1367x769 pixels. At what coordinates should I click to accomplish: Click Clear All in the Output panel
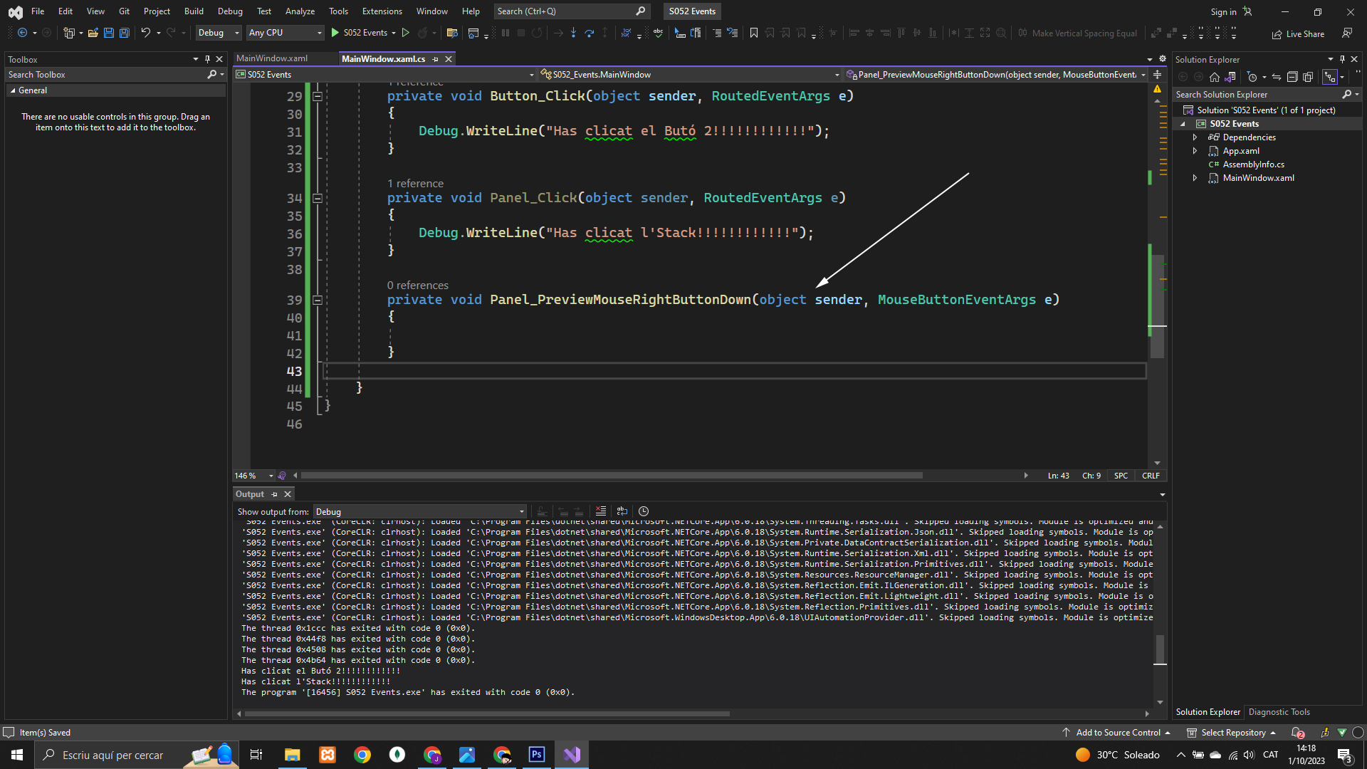(600, 511)
